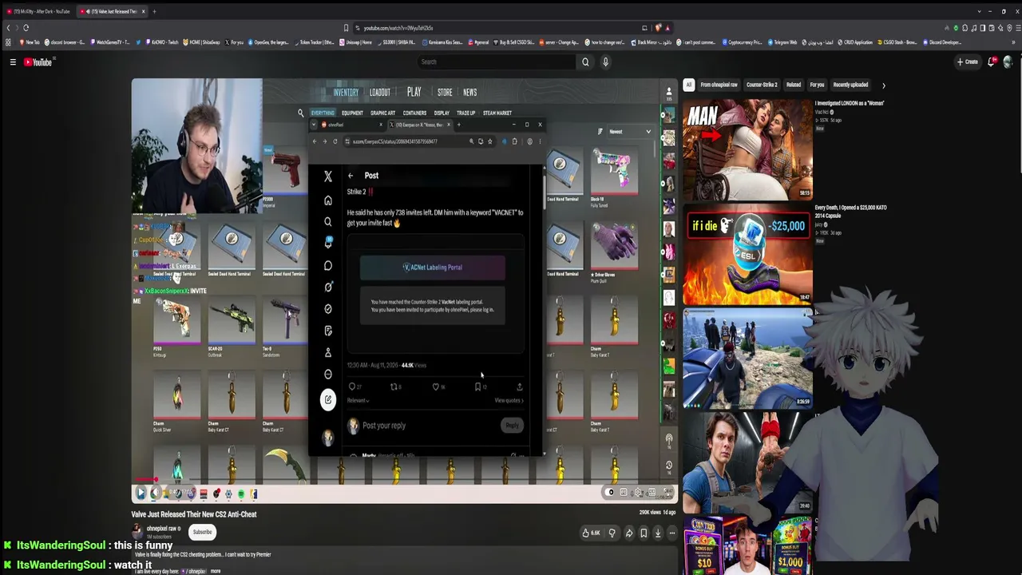This screenshot has height=575, width=1022.
Task: Toggle the autoplay switch in the player
Action: coord(611,493)
